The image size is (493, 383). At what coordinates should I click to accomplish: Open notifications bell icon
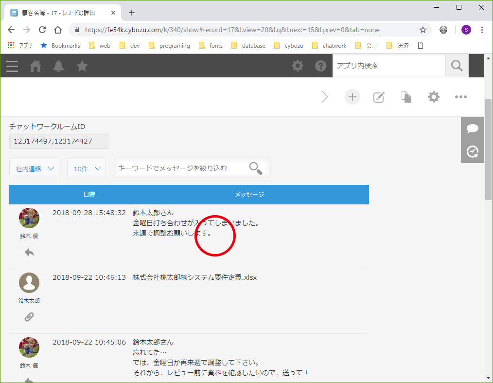tap(58, 66)
